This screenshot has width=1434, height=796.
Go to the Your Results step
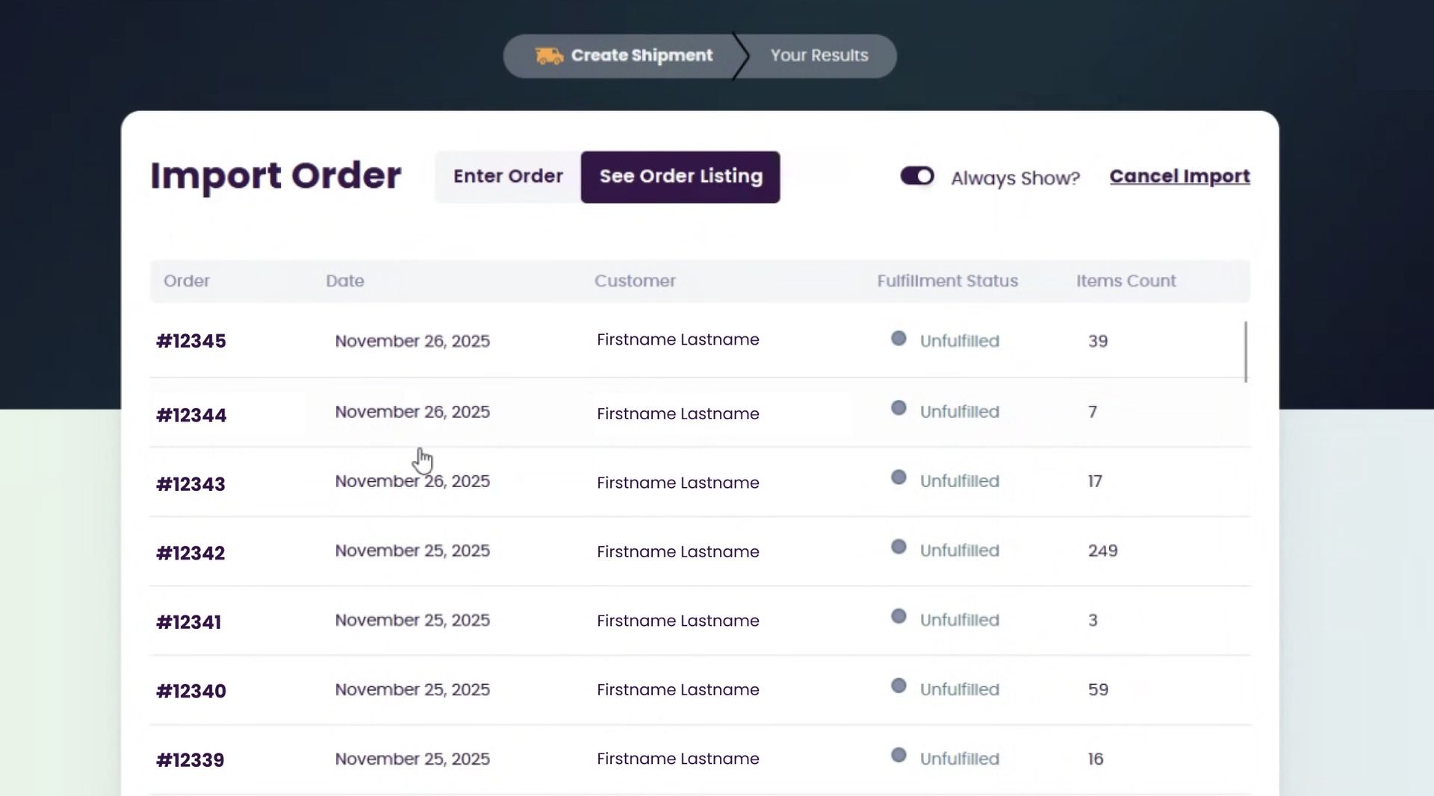818,55
